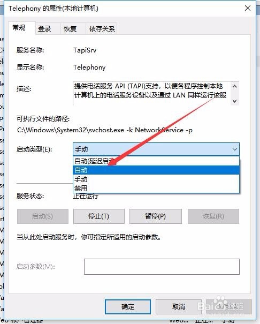
Task: Click the description scroll down arrow
Action: click(x=234, y=101)
